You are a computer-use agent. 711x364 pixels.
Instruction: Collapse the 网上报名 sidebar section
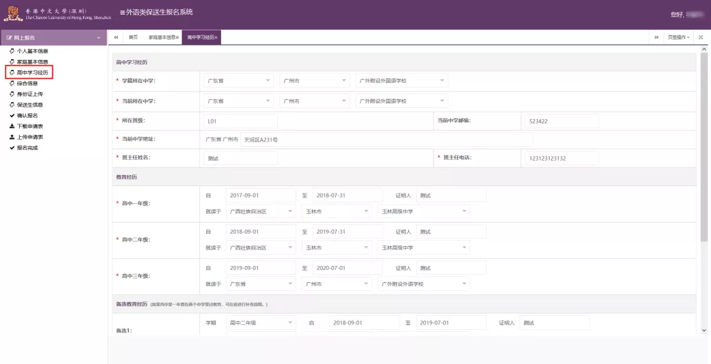(x=53, y=38)
